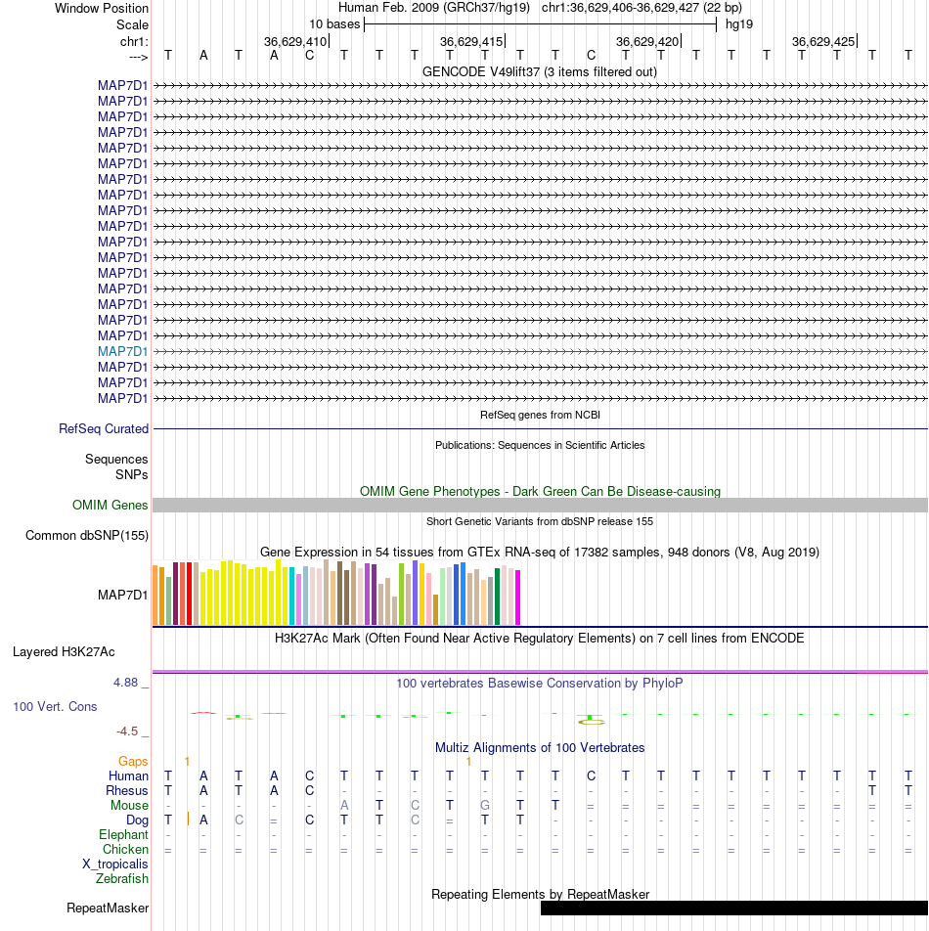Viewport: 929px width, 931px height.
Task: Open Repeating Elements by RepeatMasker title
Action: point(540,894)
